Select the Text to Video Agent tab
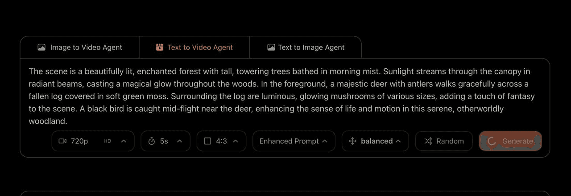 click(x=194, y=47)
